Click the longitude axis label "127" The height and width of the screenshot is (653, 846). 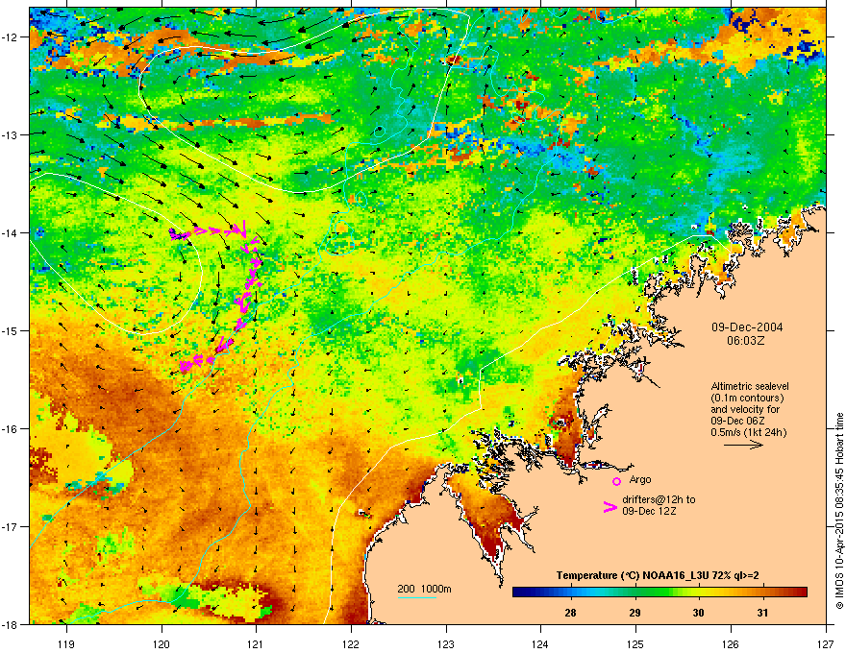pyautogui.click(x=826, y=643)
